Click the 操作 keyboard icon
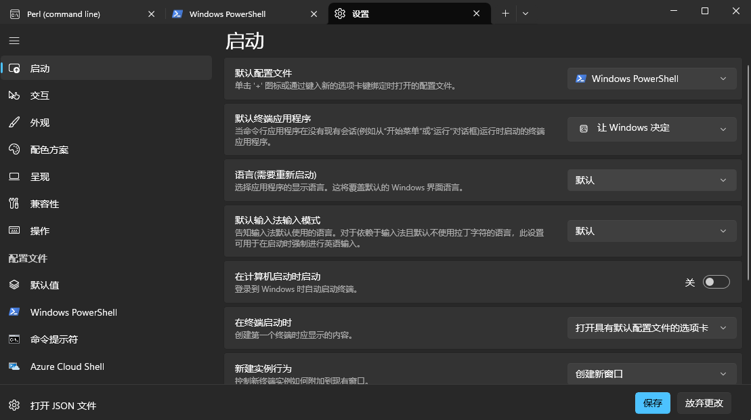This screenshot has height=420, width=751. (14, 230)
